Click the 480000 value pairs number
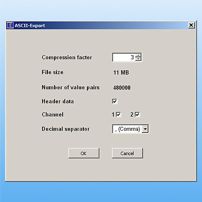 click(x=122, y=88)
